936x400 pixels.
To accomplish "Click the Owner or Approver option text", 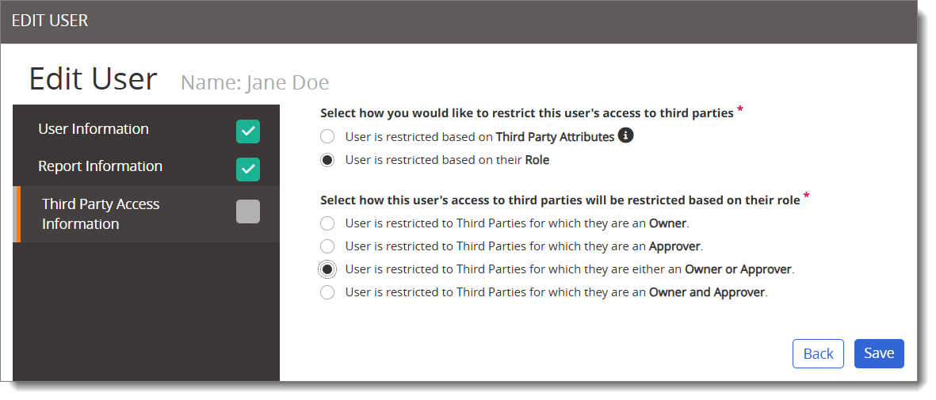I will click(x=570, y=269).
